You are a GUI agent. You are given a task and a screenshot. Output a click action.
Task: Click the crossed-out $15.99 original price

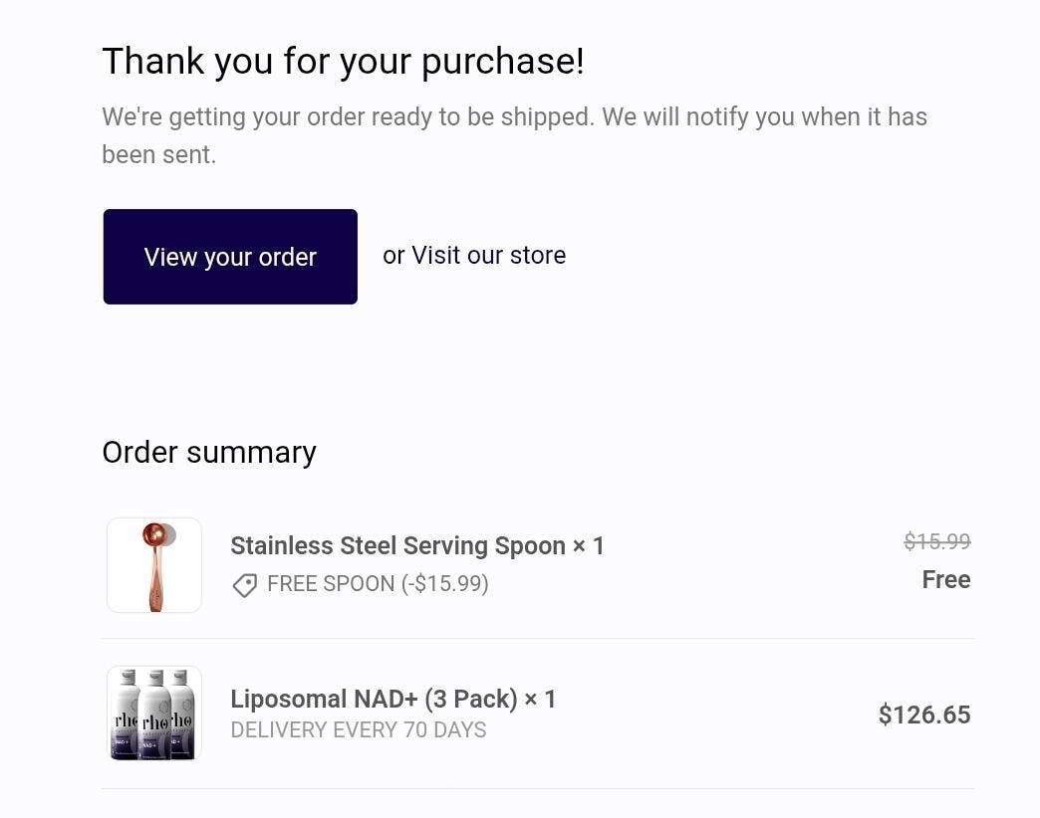click(936, 541)
